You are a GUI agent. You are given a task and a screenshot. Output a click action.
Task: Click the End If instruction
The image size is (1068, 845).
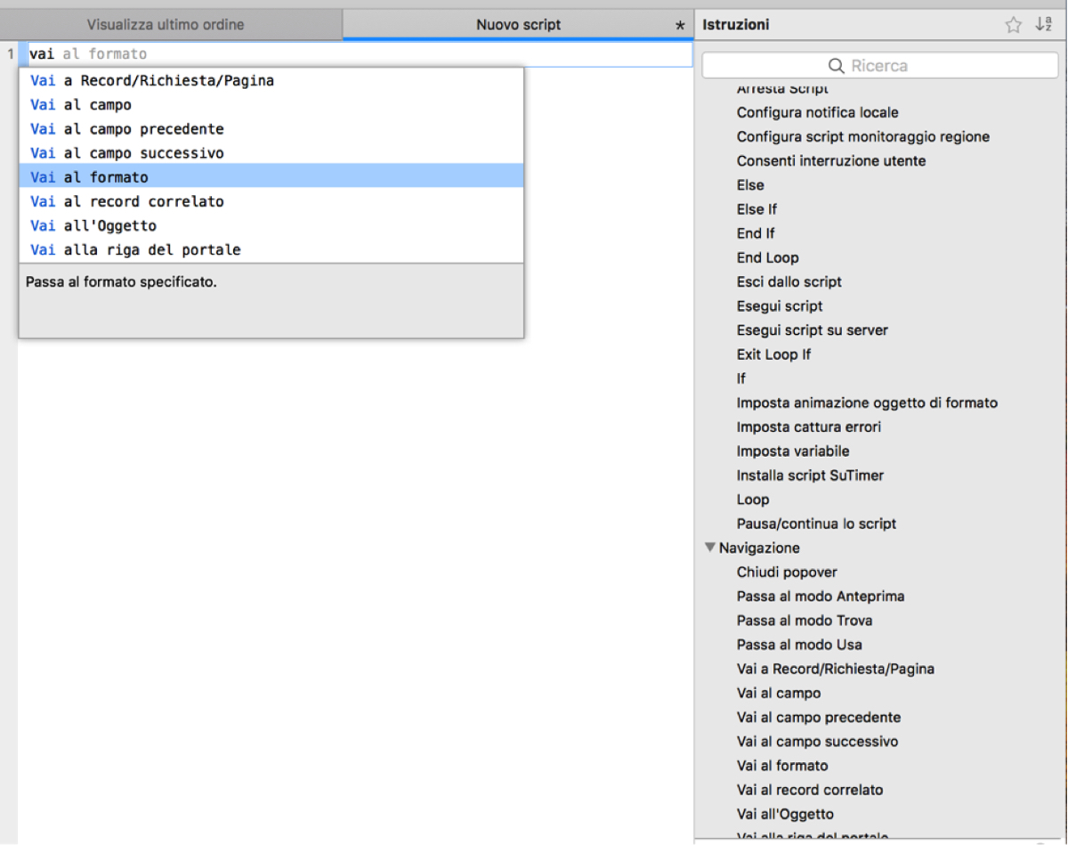pos(756,233)
